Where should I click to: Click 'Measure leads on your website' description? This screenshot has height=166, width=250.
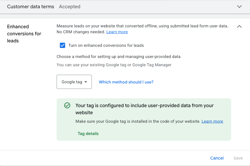click(142, 29)
